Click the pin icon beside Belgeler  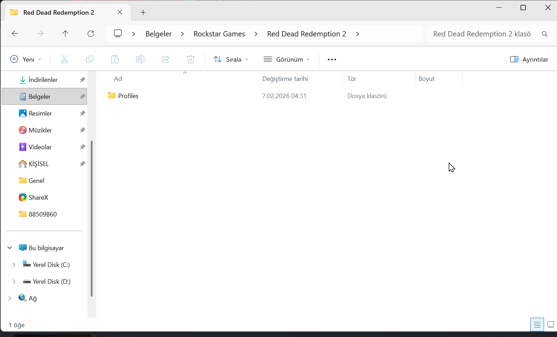tap(82, 97)
